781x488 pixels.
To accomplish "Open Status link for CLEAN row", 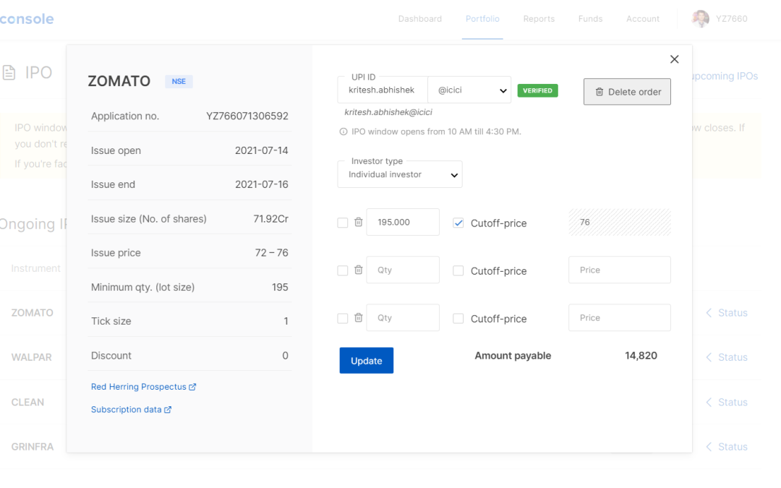I will coord(733,402).
